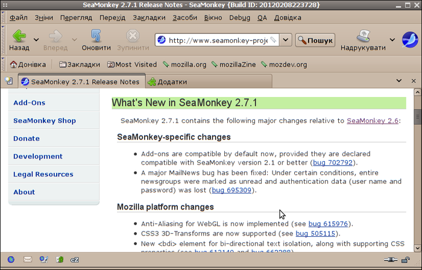
Task: Click the security padlock in the status bar
Action: click(x=405, y=260)
